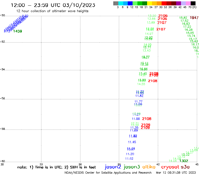Click the jason2 satellite label

tap(113, 167)
